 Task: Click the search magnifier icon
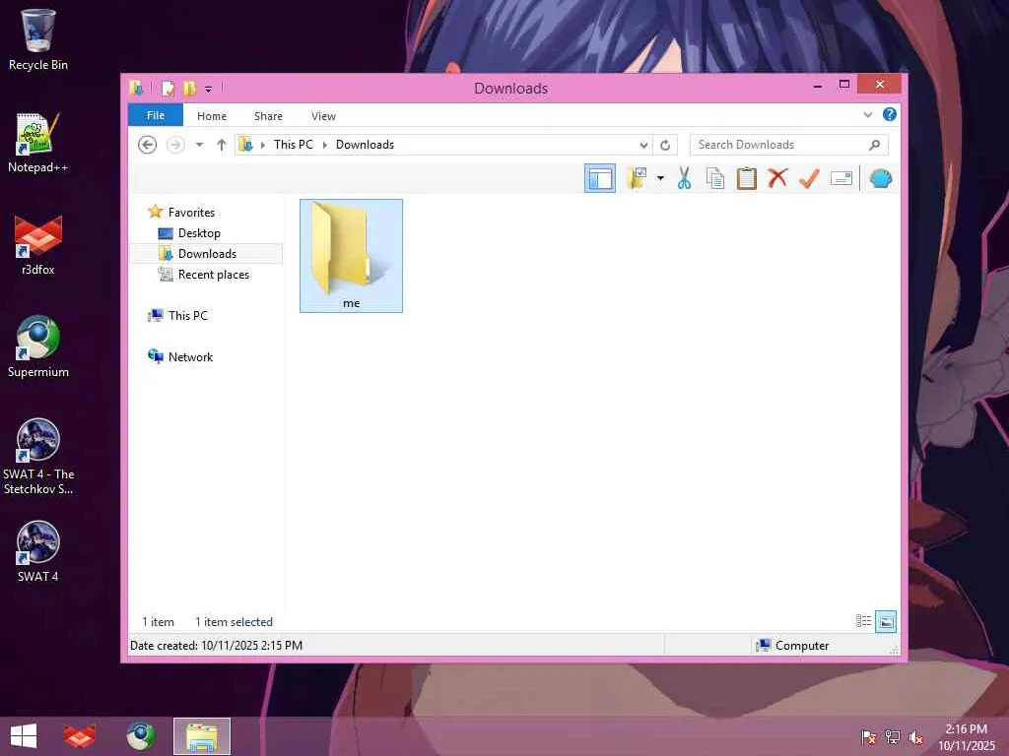[874, 145]
